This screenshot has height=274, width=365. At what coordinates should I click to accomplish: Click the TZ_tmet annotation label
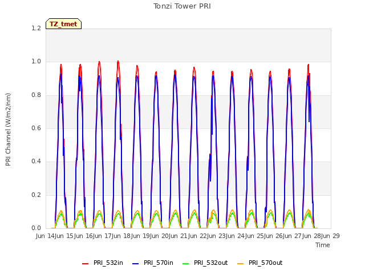point(63,24)
